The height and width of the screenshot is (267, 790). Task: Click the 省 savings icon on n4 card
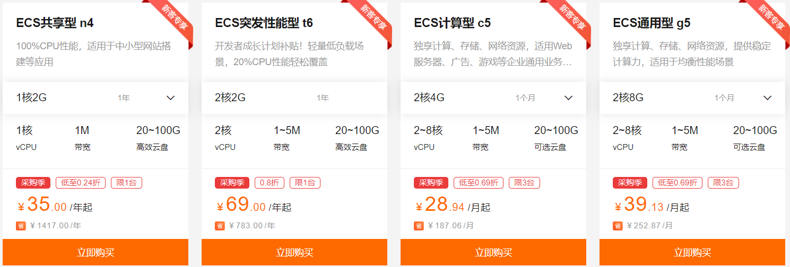click(x=21, y=226)
